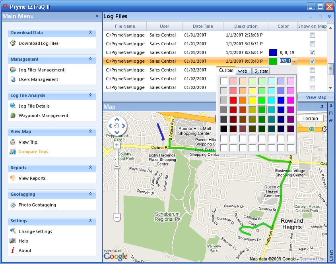Click the Log File Details magnifier icon
The image size is (336, 264).
click(x=13, y=106)
